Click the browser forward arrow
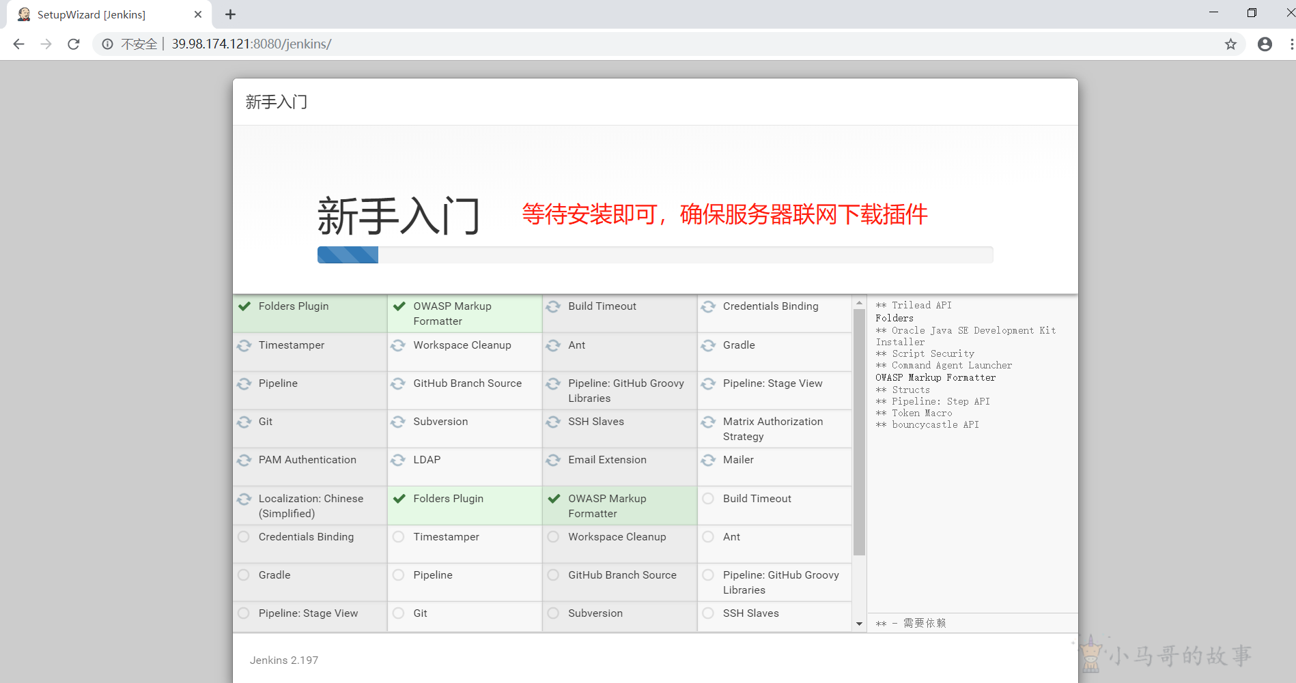 click(46, 44)
